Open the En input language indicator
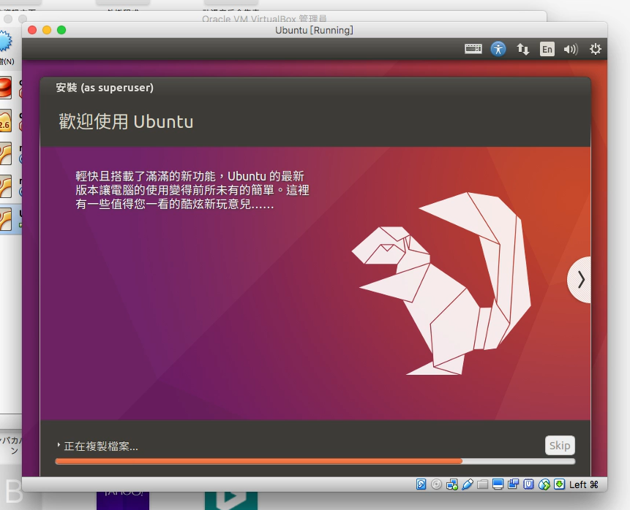Viewport: 630px width, 510px height. [x=547, y=49]
